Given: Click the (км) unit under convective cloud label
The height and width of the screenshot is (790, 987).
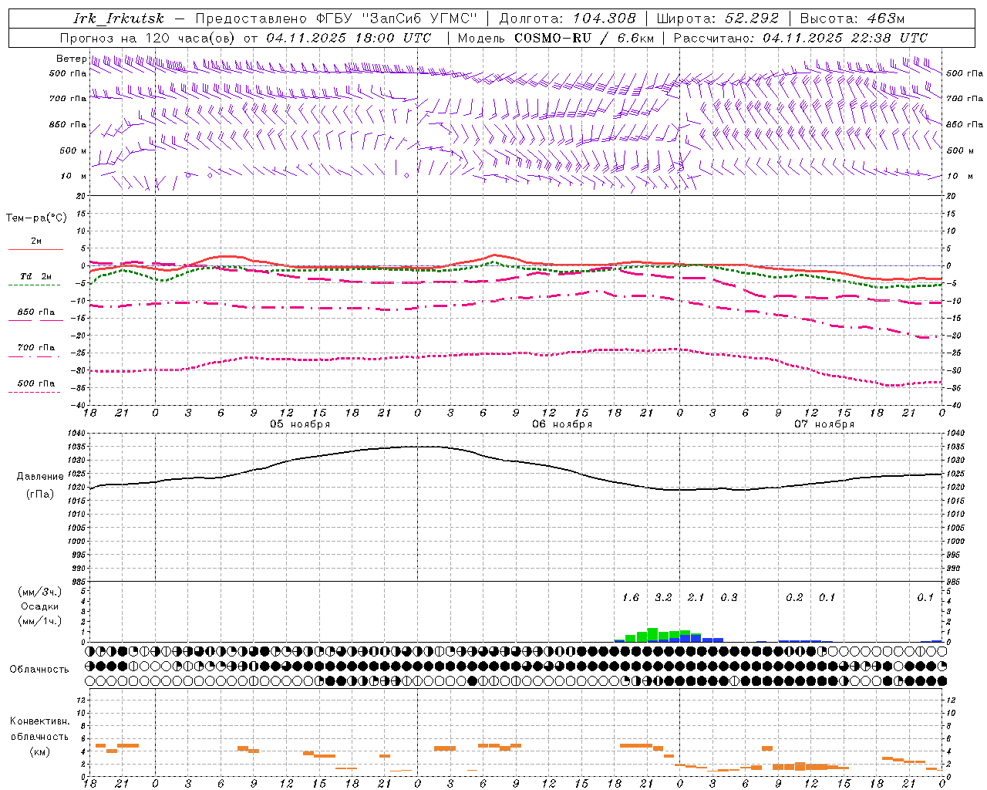Looking at the screenshot, I should [x=40, y=751].
